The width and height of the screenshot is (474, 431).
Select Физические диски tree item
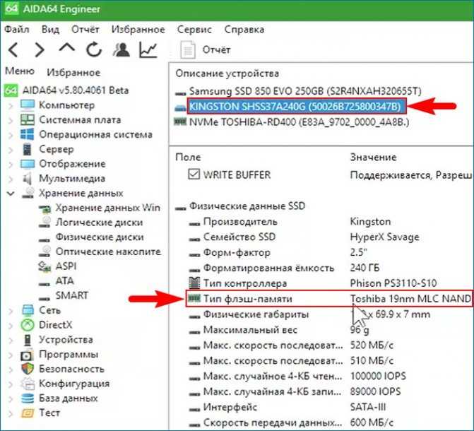tap(100, 237)
